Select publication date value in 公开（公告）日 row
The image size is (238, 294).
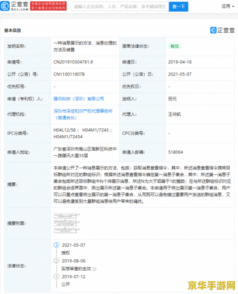pos(180,74)
